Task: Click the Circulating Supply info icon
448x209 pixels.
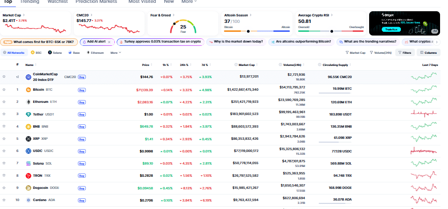Action: 320,65
